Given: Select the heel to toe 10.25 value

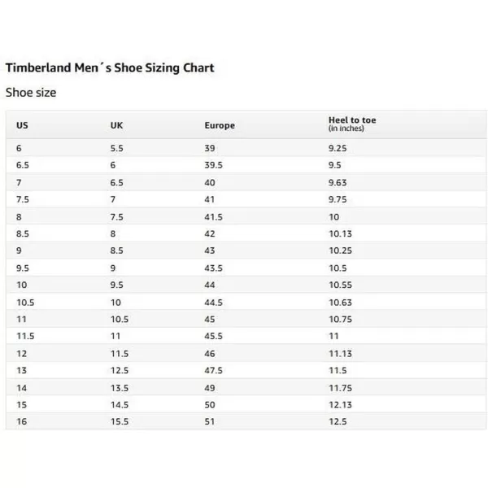Looking at the screenshot, I should tap(341, 251).
